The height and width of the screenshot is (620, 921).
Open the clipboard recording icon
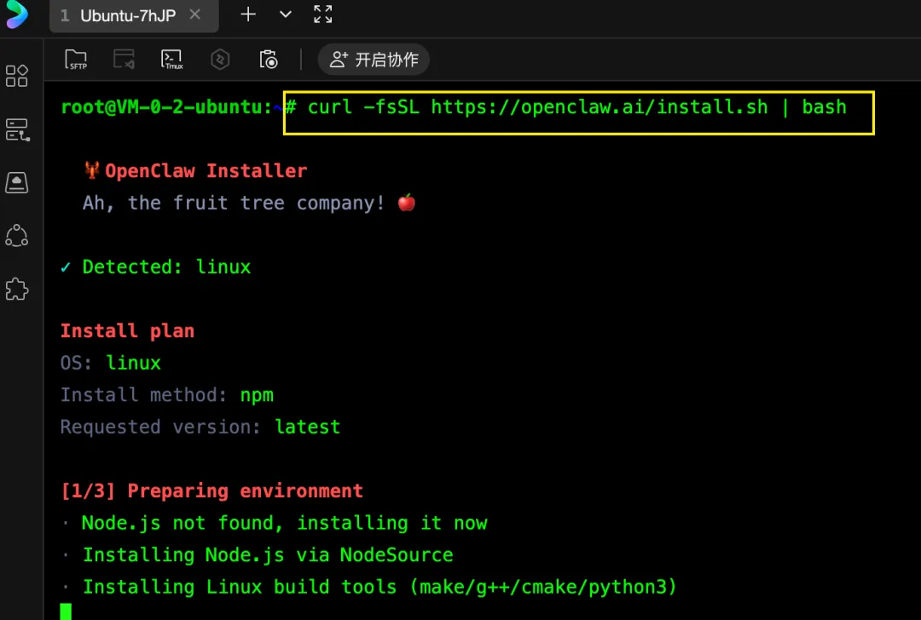(269, 60)
